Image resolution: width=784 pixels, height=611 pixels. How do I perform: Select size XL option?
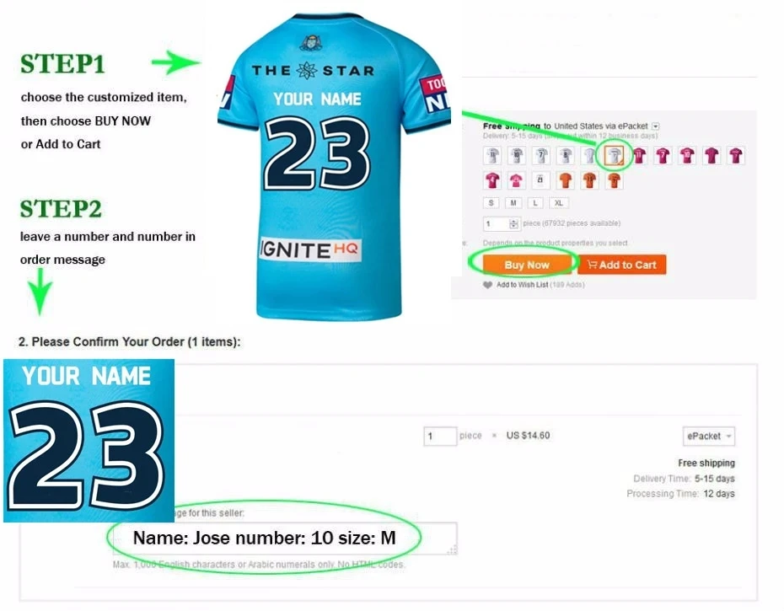point(559,203)
